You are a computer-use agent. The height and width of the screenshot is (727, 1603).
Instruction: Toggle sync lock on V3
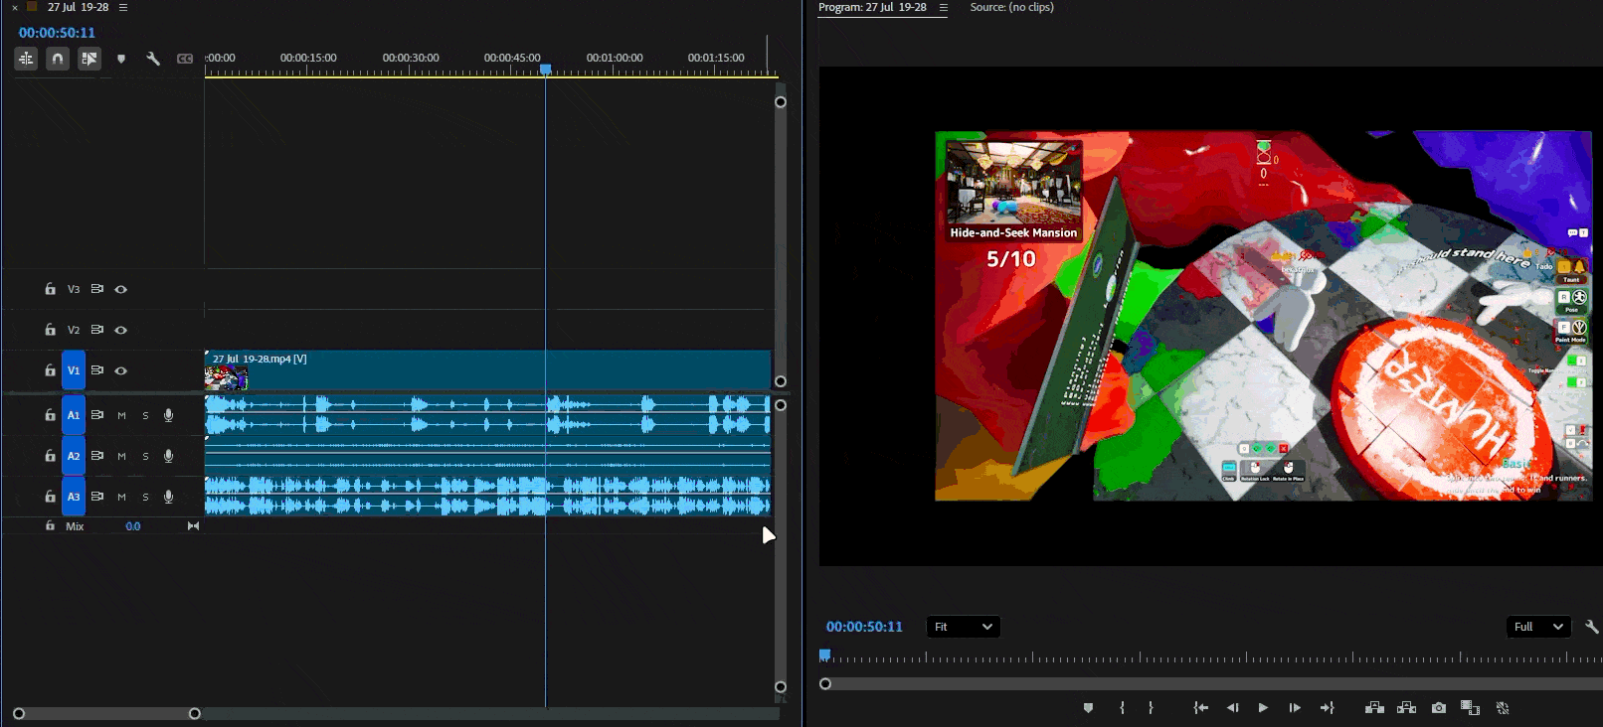tap(97, 289)
